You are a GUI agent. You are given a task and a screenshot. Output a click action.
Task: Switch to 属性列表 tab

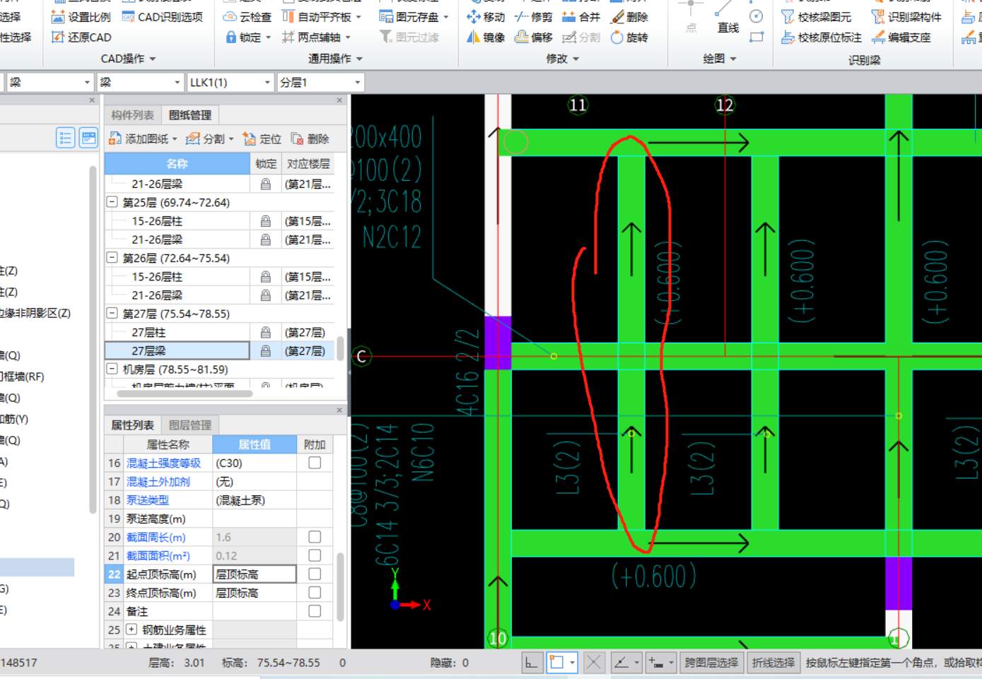(132, 425)
